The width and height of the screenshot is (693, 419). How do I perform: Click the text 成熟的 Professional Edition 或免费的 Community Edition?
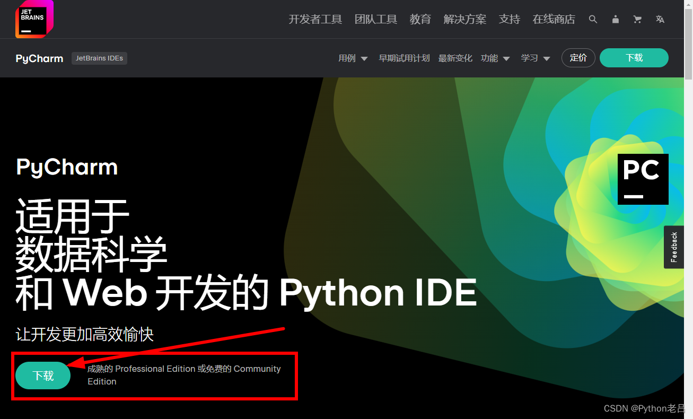point(184,375)
